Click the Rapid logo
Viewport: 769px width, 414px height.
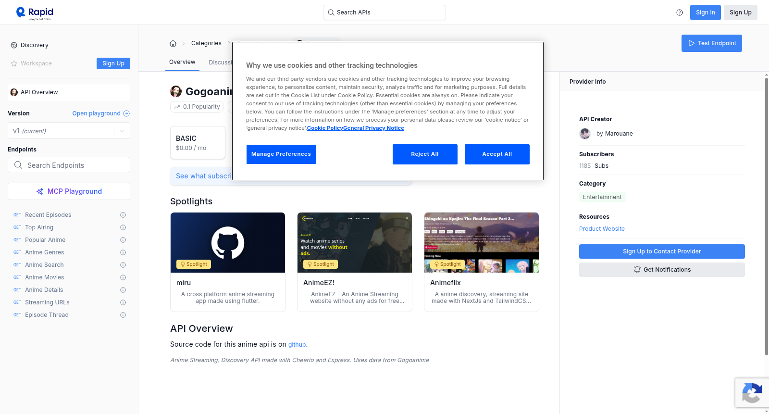pos(35,13)
